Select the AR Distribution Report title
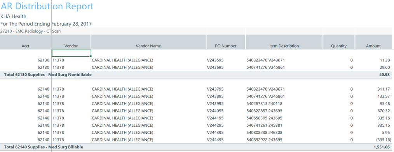 click(x=47, y=6)
